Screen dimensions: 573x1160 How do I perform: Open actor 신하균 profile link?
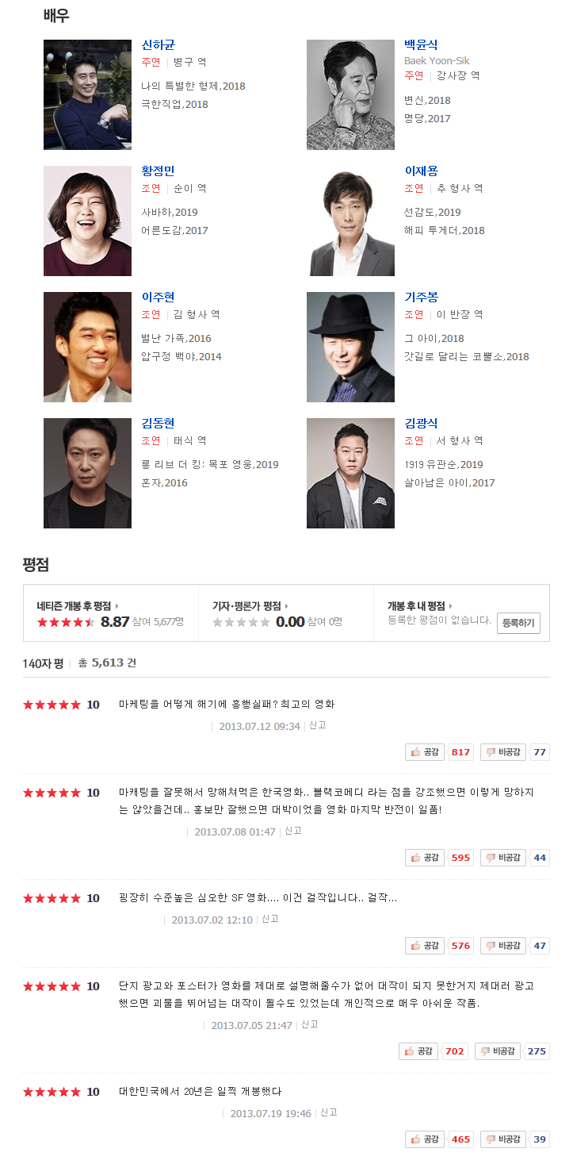point(159,44)
